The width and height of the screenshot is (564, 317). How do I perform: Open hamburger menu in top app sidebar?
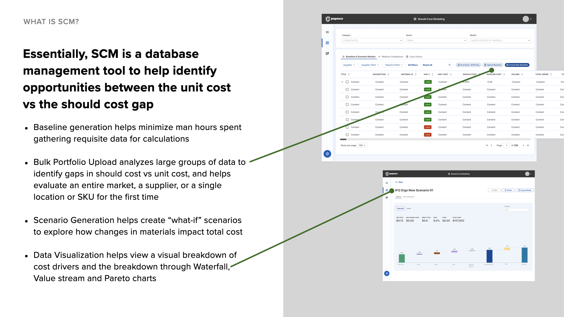pos(327,32)
